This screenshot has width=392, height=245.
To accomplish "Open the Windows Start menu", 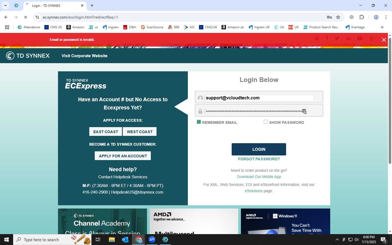I will coord(7,240).
